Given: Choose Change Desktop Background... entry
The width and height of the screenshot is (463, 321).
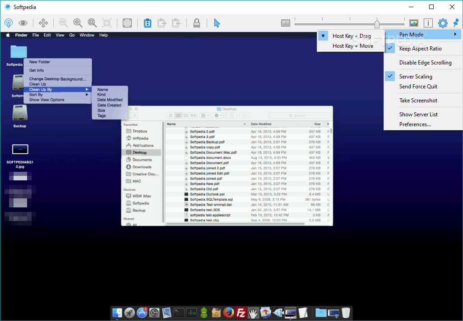Looking at the screenshot, I should (58, 79).
